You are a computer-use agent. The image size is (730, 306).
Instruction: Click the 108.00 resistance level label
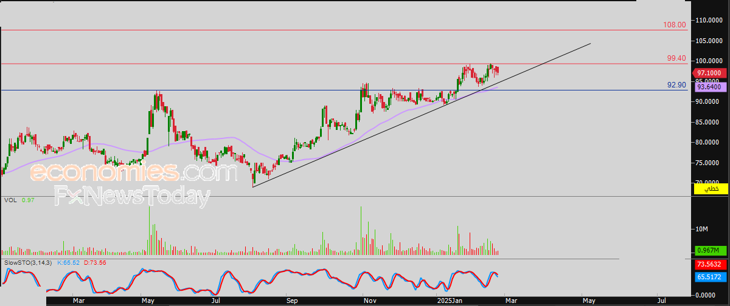click(x=675, y=25)
